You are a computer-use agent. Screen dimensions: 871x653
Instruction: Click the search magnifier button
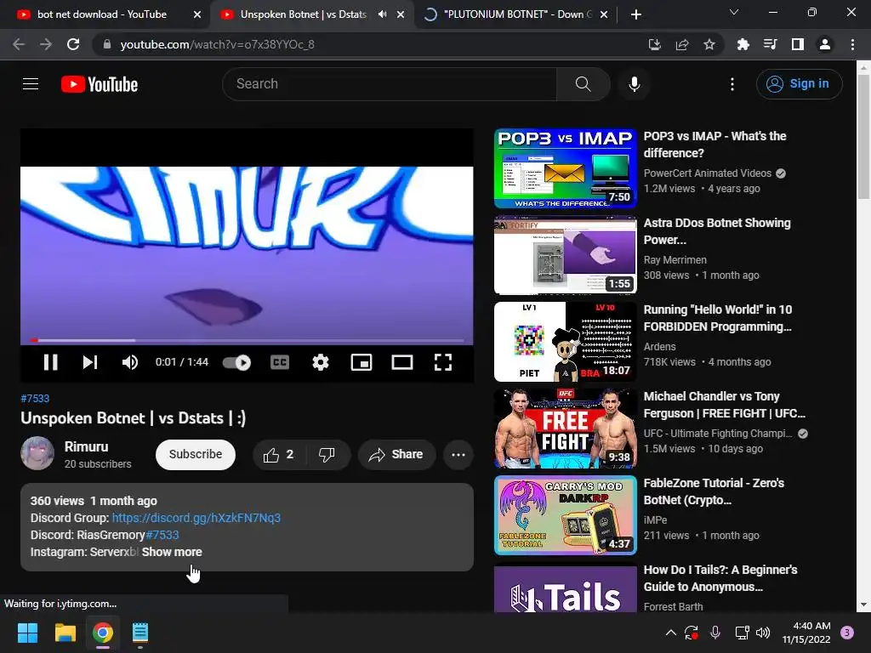pyautogui.click(x=583, y=84)
